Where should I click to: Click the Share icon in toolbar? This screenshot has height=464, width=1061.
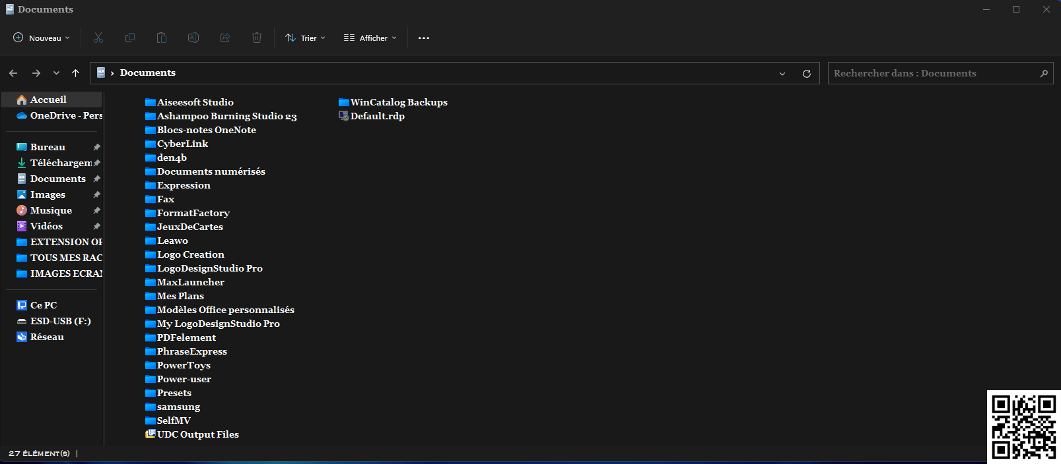(x=225, y=38)
